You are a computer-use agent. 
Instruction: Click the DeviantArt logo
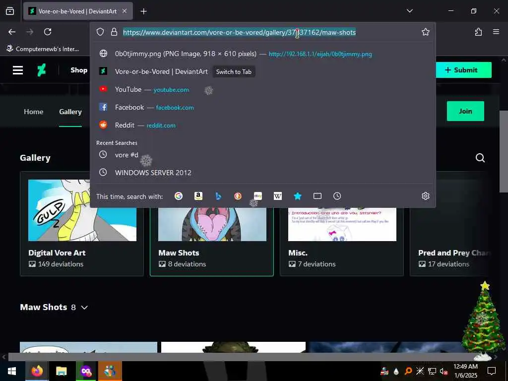(x=42, y=70)
